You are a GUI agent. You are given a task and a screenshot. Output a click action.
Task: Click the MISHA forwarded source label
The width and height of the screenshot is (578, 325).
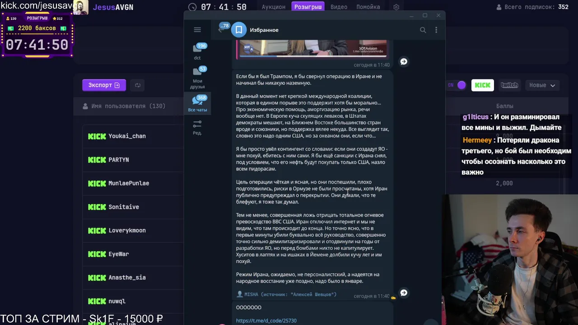pos(286,294)
